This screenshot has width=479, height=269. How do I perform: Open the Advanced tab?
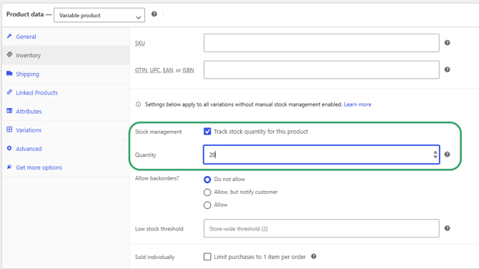pyautogui.click(x=66, y=148)
